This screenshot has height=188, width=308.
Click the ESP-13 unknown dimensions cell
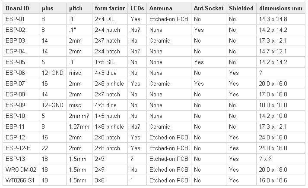280,159
